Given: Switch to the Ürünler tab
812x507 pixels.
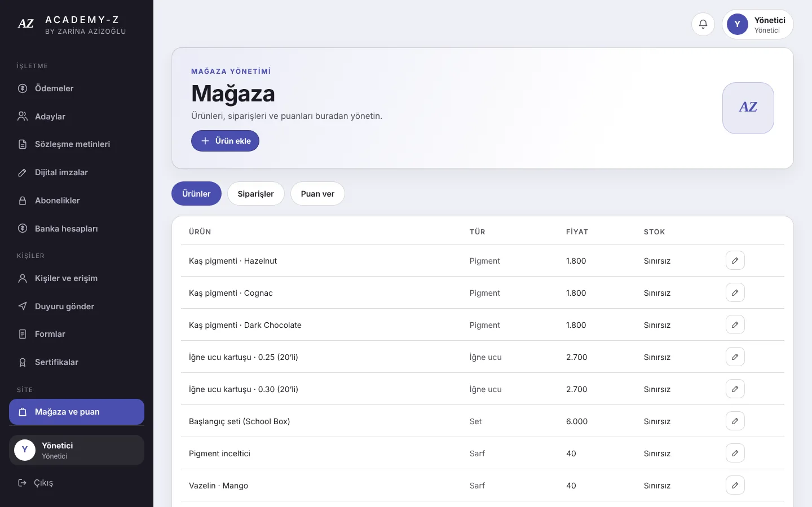Looking at the screenshot, I should pyautogui.click(x=196, y=194).
